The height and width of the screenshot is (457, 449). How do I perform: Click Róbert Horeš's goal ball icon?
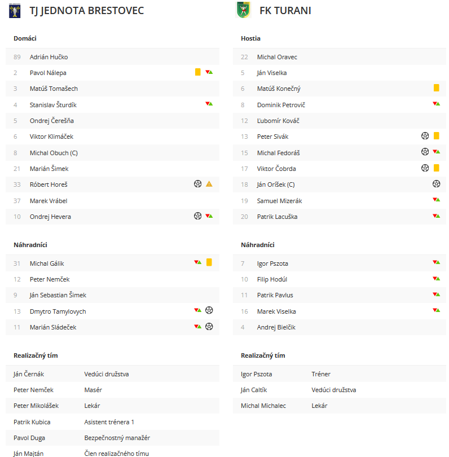click(197, 184)
